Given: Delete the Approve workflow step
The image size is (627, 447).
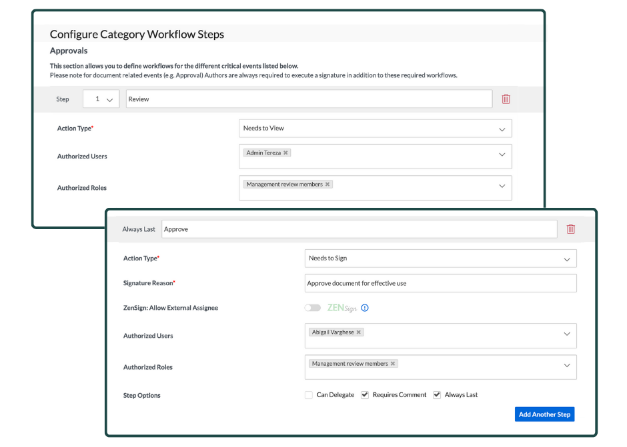Looking at the screenshot, I should (x=571, y=228).
